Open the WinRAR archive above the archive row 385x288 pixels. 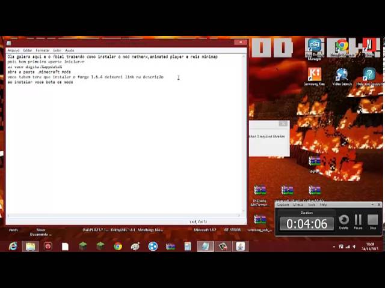315,164
